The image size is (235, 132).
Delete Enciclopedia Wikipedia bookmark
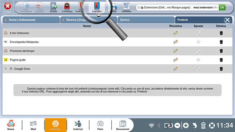221,42
